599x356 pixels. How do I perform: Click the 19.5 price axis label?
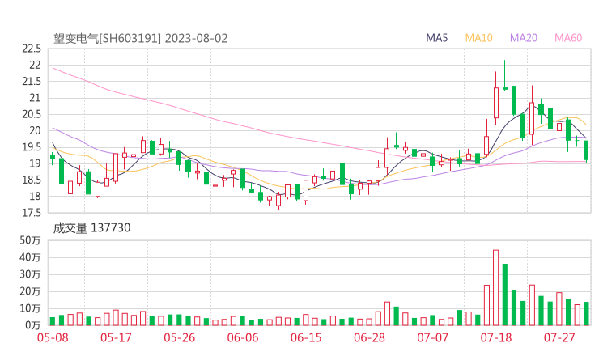[x=32, y=147]
